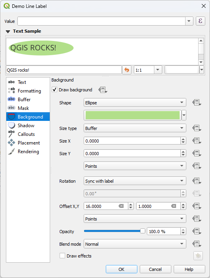This screenshot has width=210, height=278.
Task: Select the Placement tab
Action: click(x=28, y=143)
